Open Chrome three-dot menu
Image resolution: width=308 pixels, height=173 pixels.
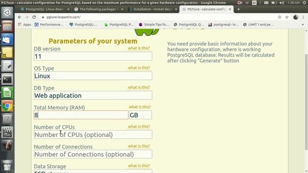303,17
